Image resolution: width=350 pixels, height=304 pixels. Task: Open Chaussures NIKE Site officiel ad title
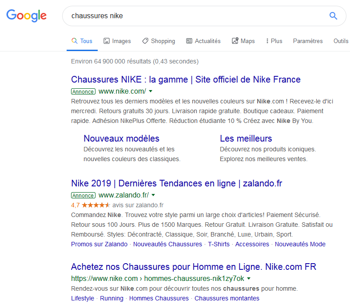pos(186,79)
